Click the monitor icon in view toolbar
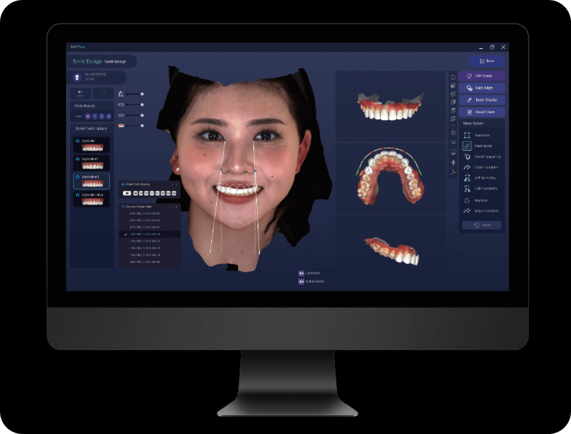571x434 pixels. click(x=453, y=152)
